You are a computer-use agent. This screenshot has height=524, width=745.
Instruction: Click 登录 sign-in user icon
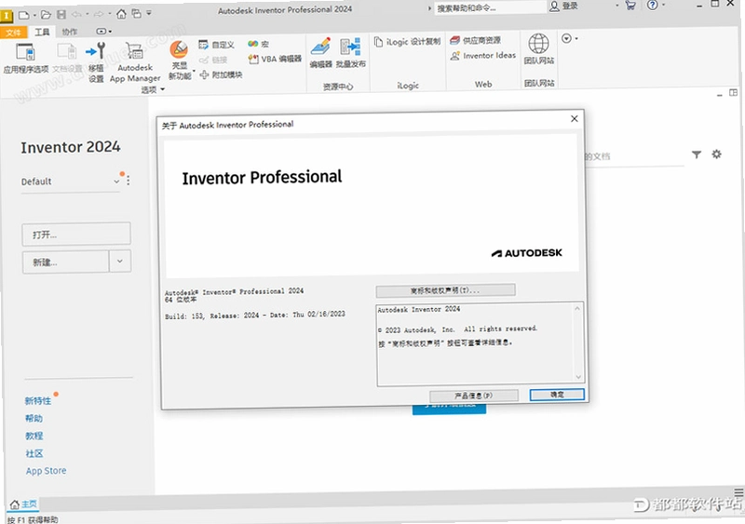point(563,7)
